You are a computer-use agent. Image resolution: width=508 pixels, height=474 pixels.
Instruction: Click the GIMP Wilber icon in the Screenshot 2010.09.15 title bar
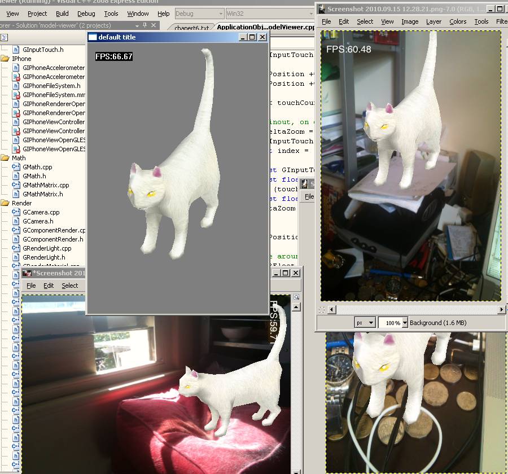(322, 9)
